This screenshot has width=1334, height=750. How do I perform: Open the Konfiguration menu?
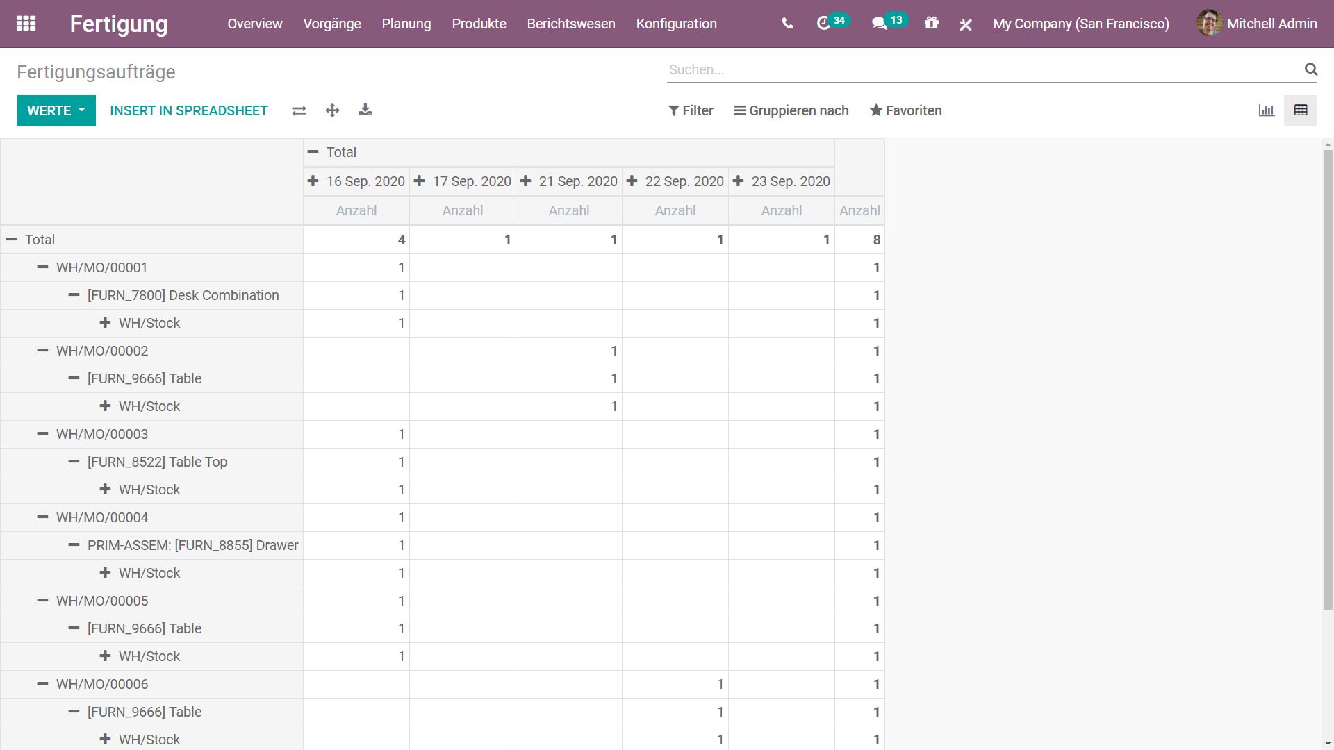(x=676, y=24)
